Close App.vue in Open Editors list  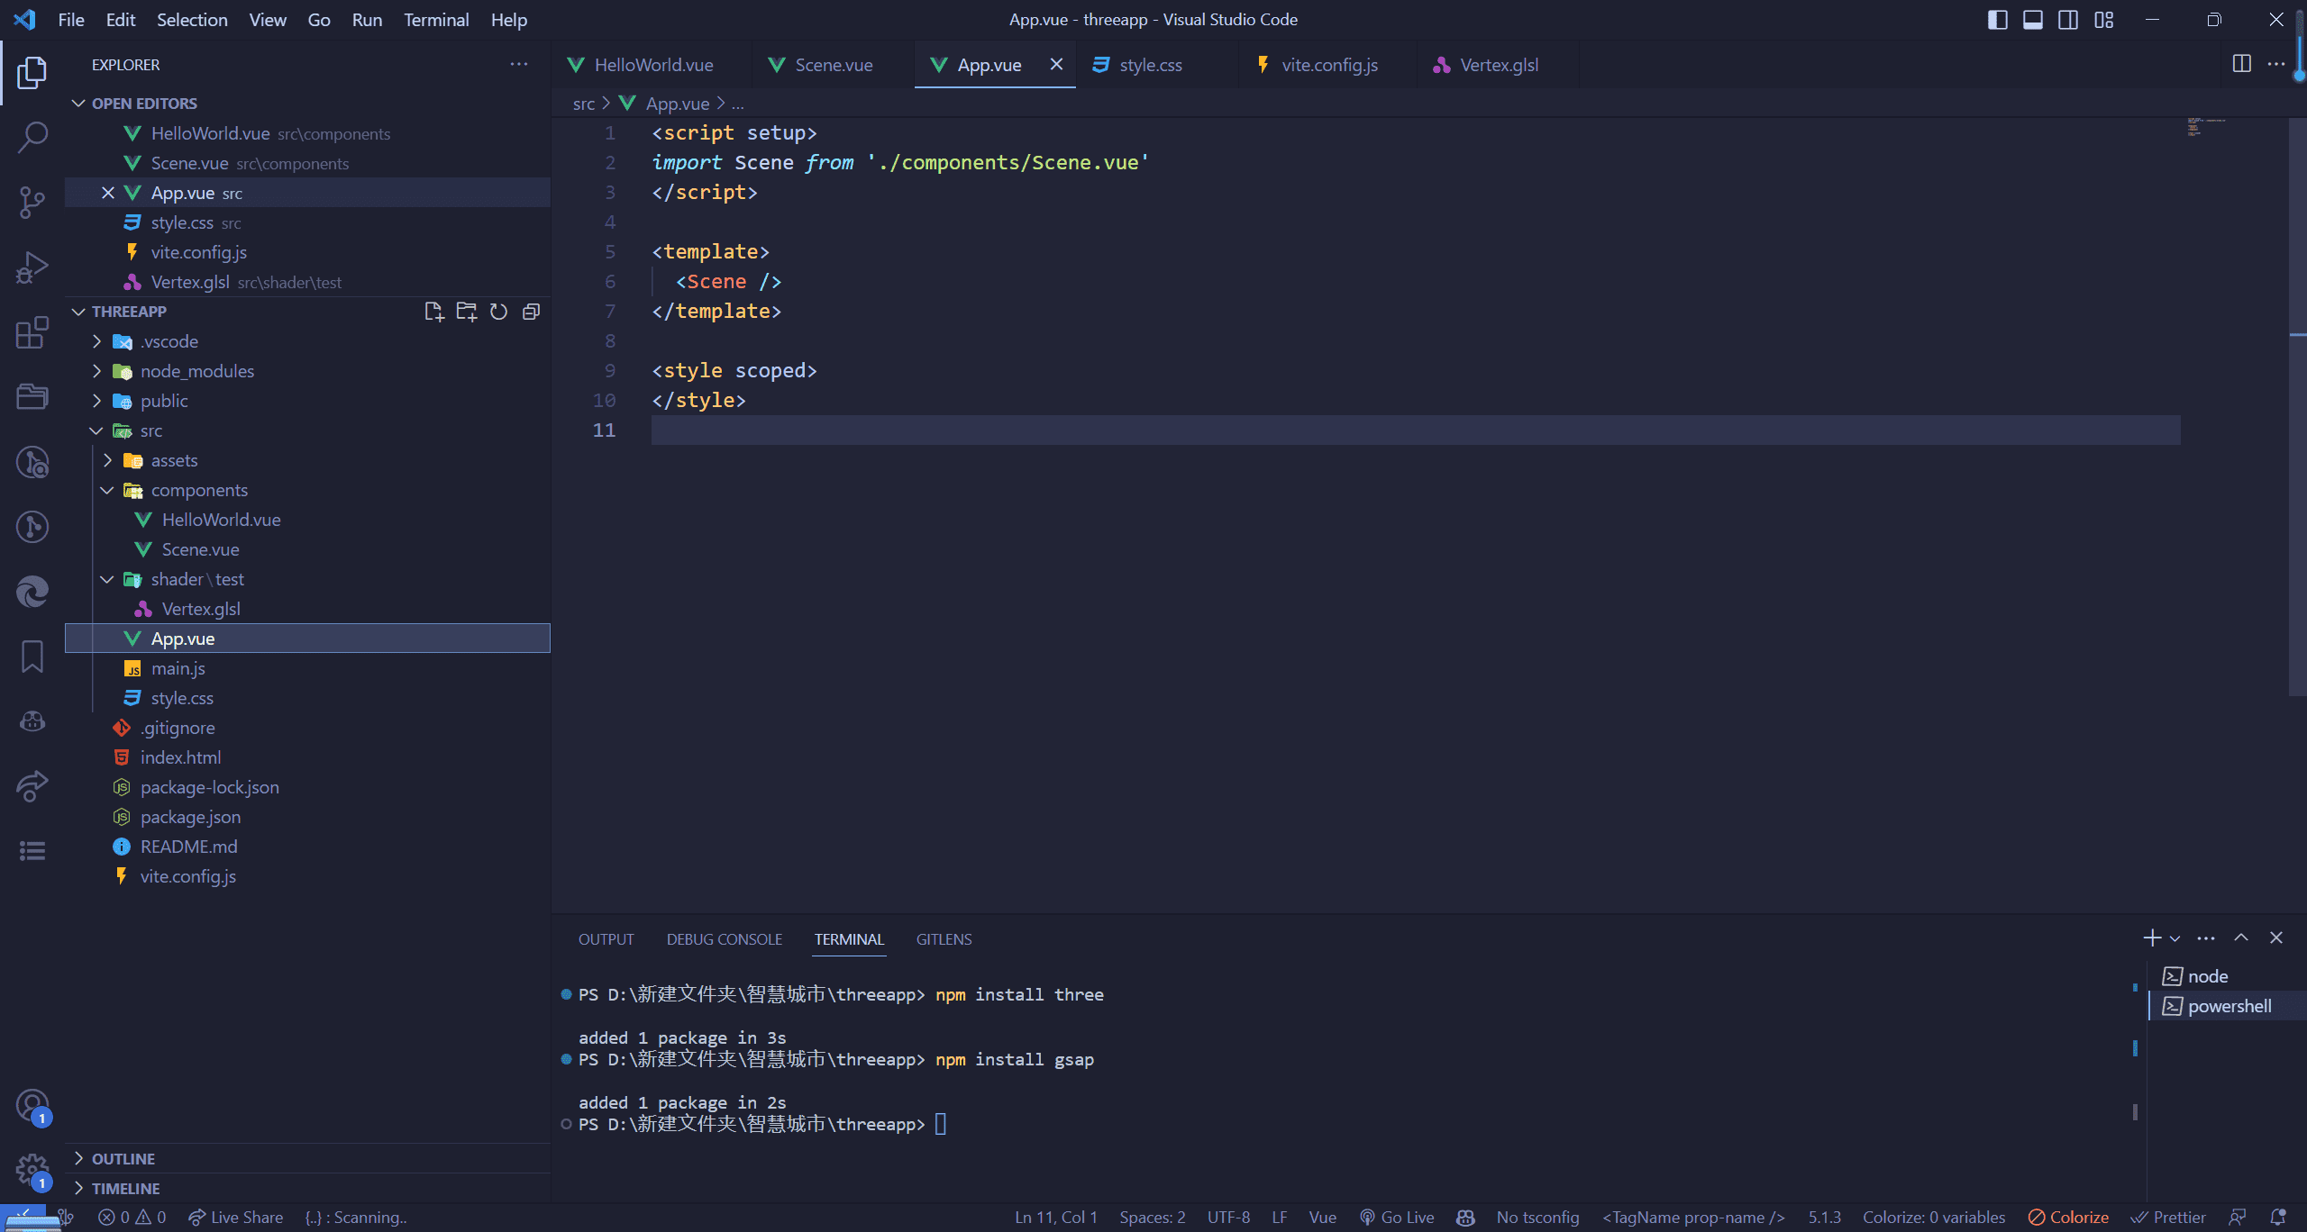(107, 193)
